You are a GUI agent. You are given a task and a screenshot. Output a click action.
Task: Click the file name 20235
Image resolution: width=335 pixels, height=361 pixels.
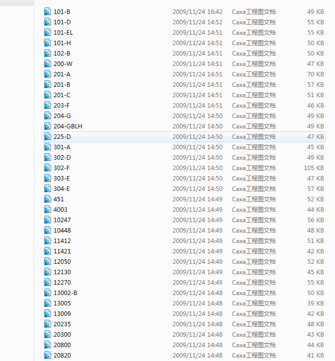click(x=62, y=324)
